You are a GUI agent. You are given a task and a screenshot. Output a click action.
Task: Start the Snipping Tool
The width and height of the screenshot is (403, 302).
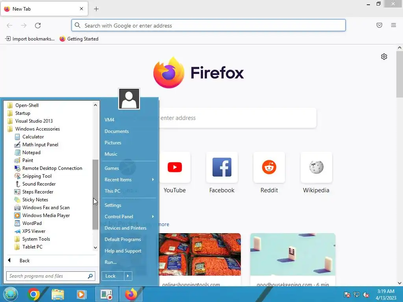point(33,176)
